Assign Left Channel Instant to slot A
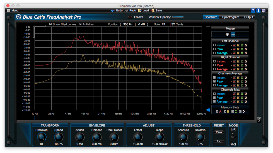273x153 pixels. tap(234, 45)
